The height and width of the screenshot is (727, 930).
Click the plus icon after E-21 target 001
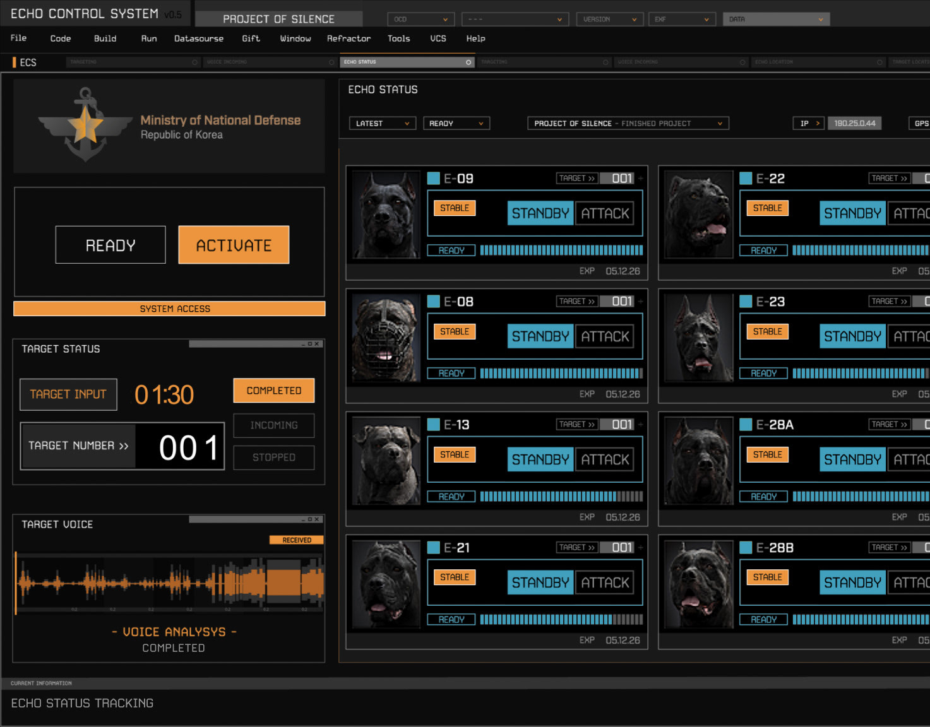(x=640, y=548)
